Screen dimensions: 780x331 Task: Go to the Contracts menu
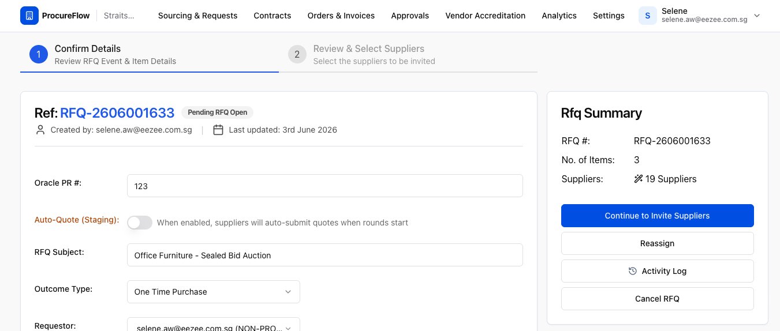(273, 16)
